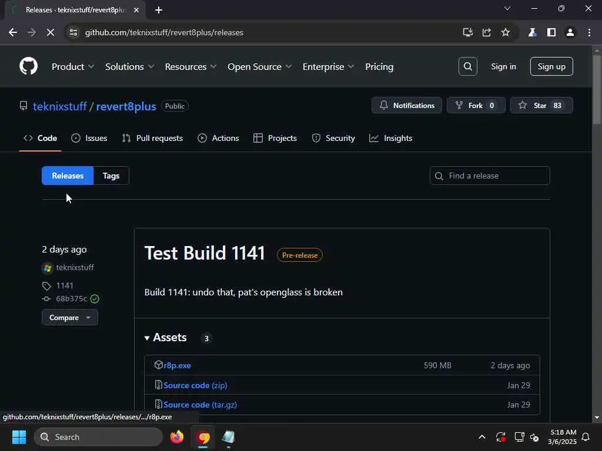The width and height of the screenshot is (602, 451).
Task: Download Source code (tar.gz)
Action: pyautogui.click(x=200, y=405)
